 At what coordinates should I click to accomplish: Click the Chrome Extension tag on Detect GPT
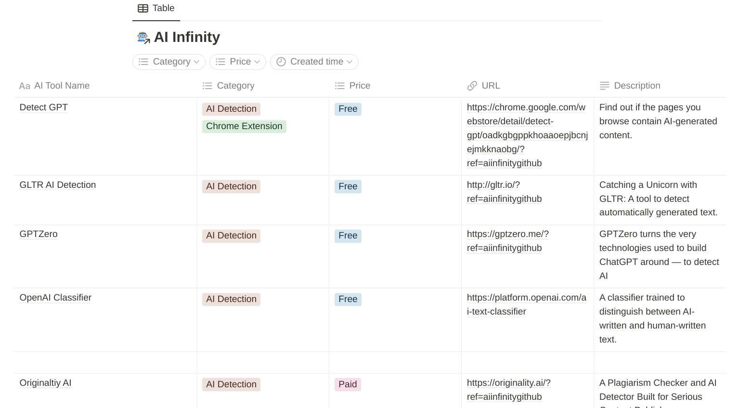244,126
